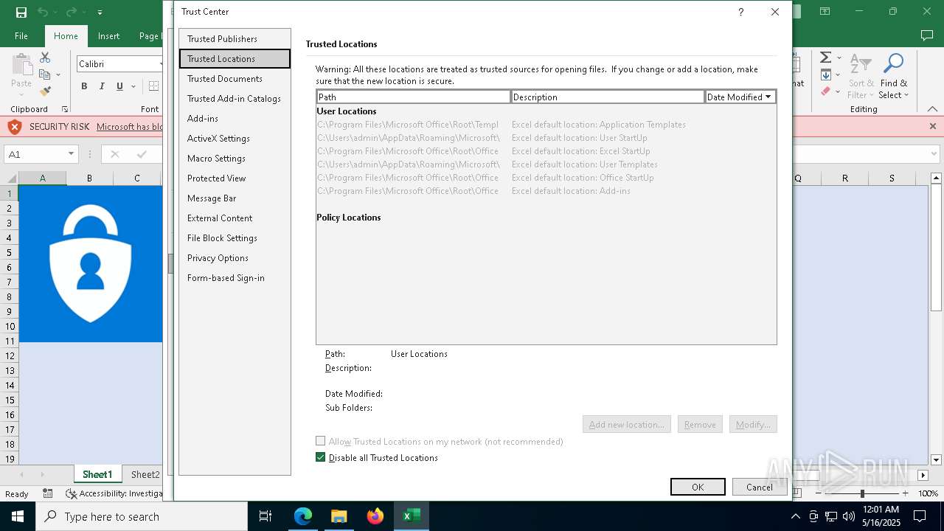Click the Undo arrow in Quick Access Toolbar
Screen dimensions: 944x531
coord(43,12)
